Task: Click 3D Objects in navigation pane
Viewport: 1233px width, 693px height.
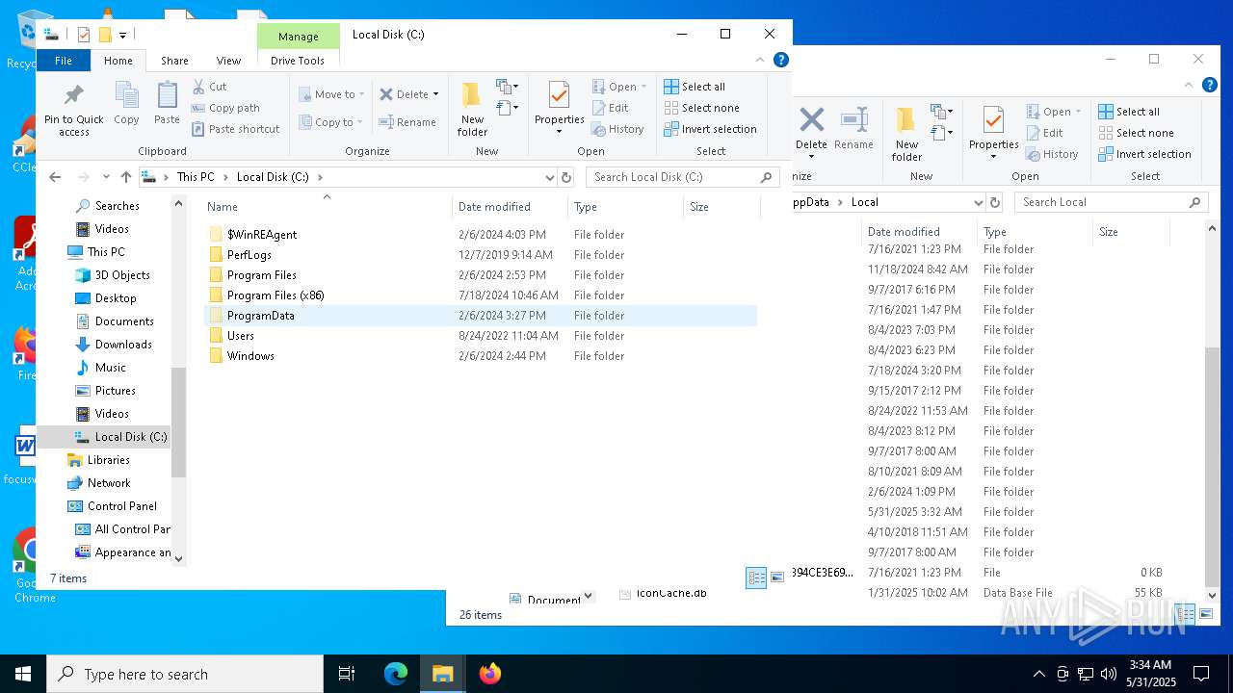Action: pyautogui.click(x=122, y=275)
